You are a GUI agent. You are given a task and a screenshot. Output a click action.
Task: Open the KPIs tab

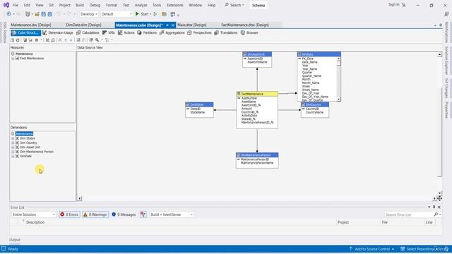click(x=109, y=33)
